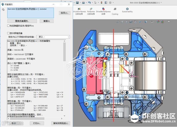This screenshot has width=177, height=127.
Task: Click the selection icon beside the component list
Action: click(x=3, y=9)
